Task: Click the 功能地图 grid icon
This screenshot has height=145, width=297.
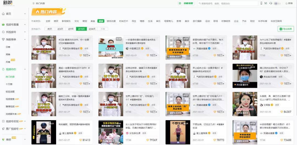Action: pyautogui.click(x=180, y=3)
